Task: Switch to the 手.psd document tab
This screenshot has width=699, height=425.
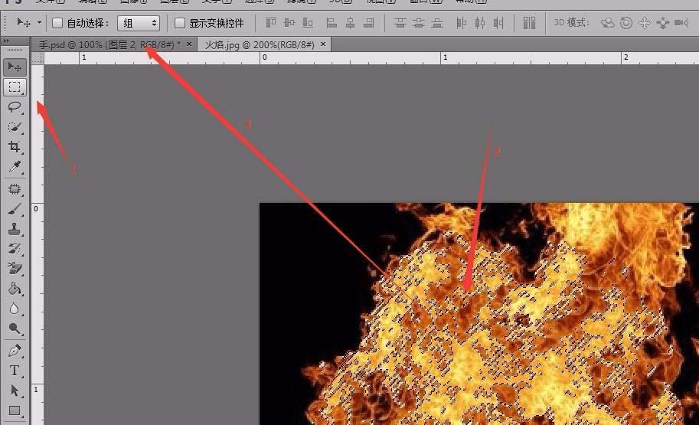Action: [x=109, y=44]
